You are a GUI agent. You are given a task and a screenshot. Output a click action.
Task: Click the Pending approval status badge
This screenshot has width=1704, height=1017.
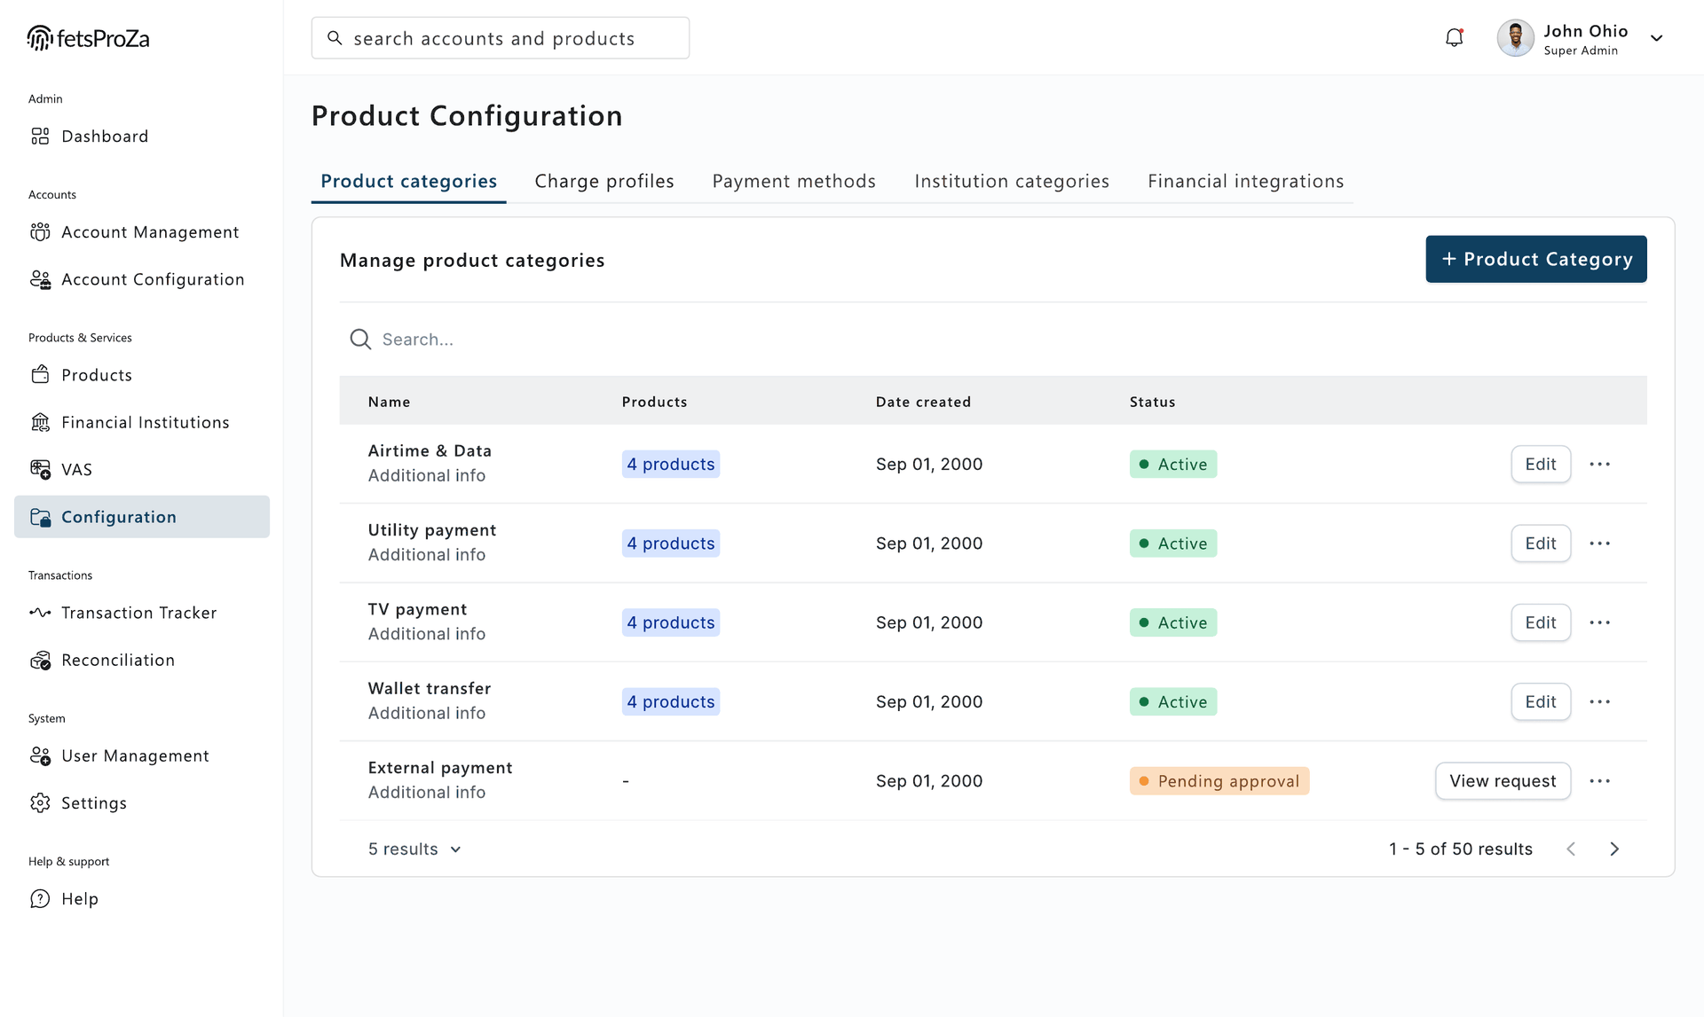point(1219,781)
